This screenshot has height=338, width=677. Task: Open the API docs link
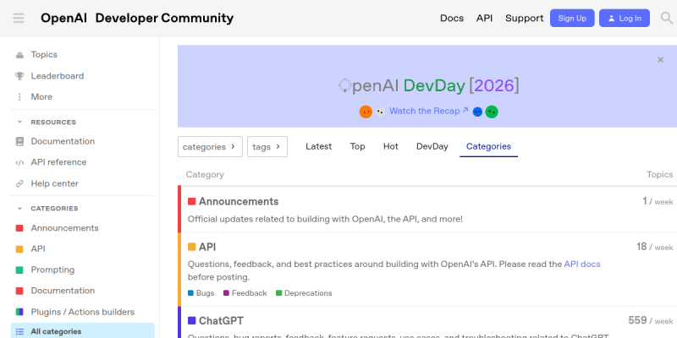(582, 264)
